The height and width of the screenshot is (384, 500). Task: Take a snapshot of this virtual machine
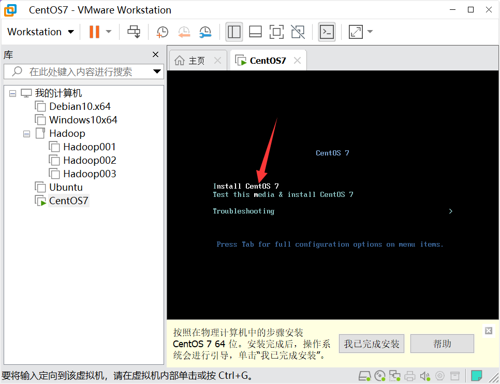point(163,32)
